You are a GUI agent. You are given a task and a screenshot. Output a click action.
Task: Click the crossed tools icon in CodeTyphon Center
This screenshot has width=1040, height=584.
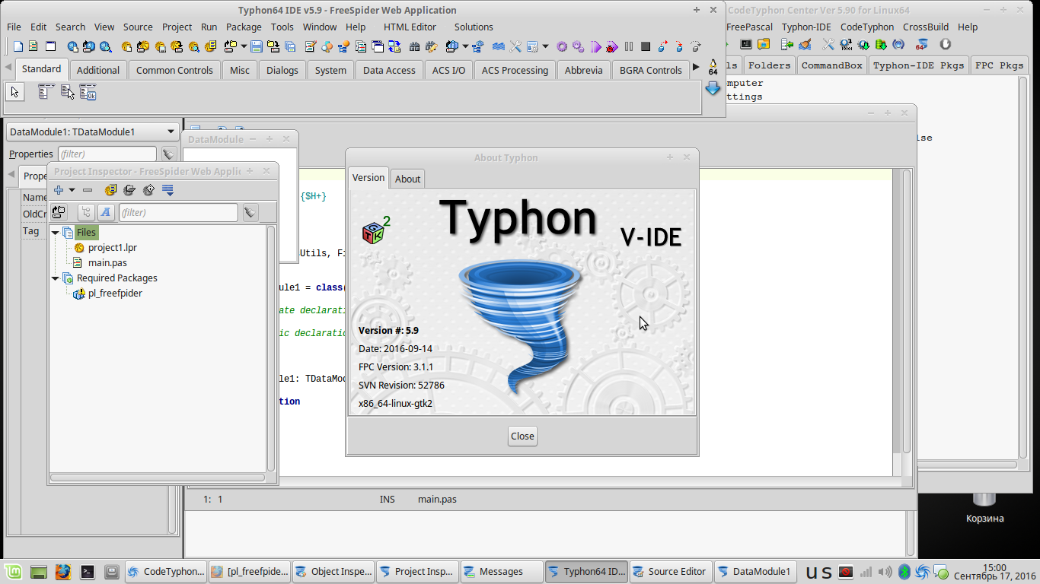(x=828, y=45)
